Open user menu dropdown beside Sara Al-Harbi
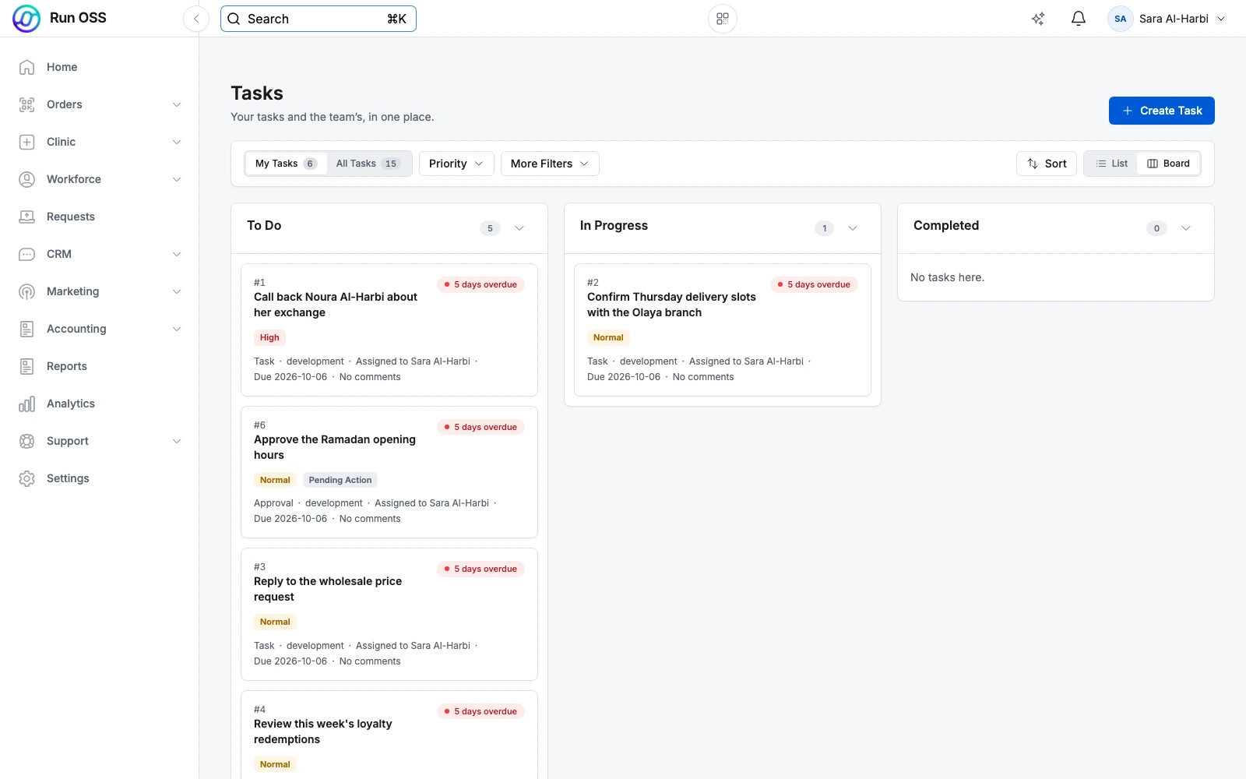Viewport: 1246px width, 779px height. tap(1221, 19)
